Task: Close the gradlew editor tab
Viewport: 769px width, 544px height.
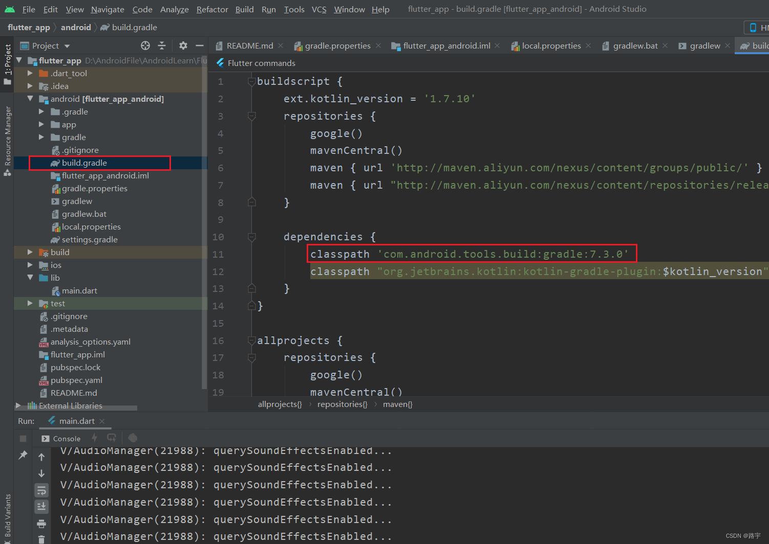Action: 728,46
